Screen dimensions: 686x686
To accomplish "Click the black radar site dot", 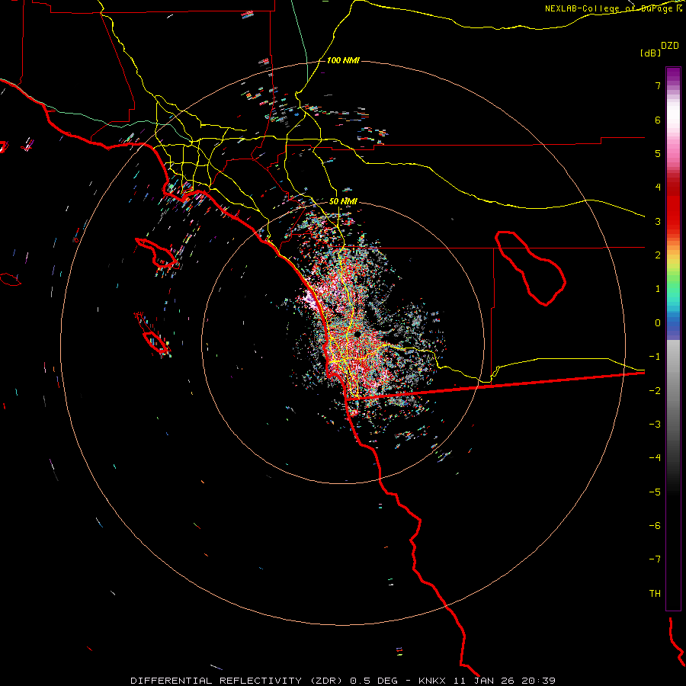I will tap(357, 335).
